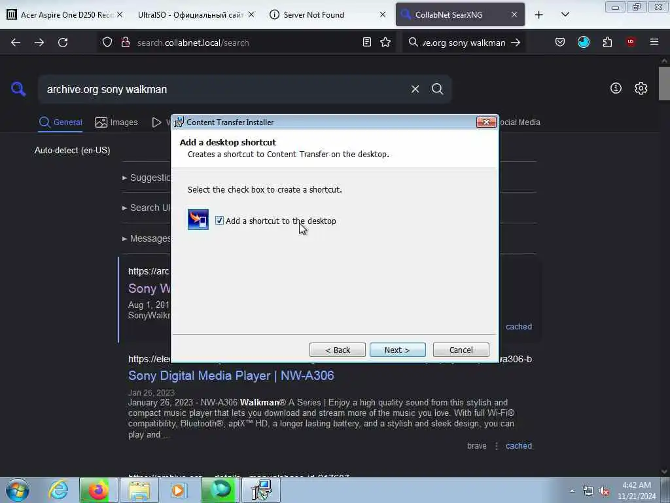Select the General search category
The image size is (670, 503).
[60, 122]
